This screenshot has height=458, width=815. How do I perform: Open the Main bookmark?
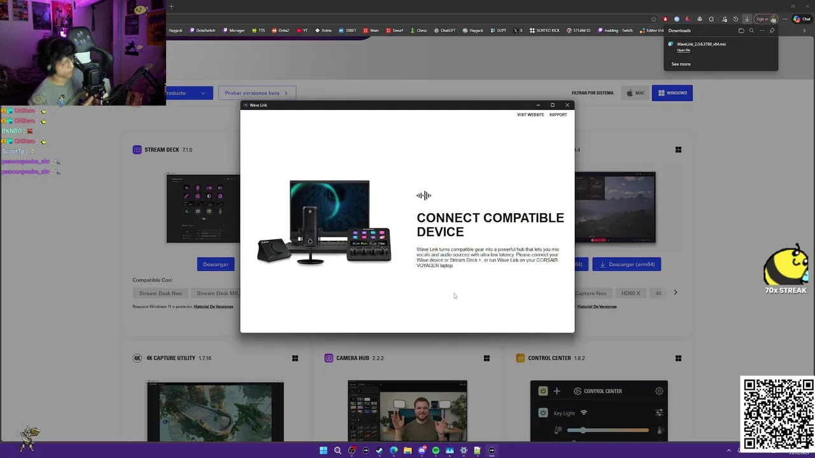tap(371, 31)
